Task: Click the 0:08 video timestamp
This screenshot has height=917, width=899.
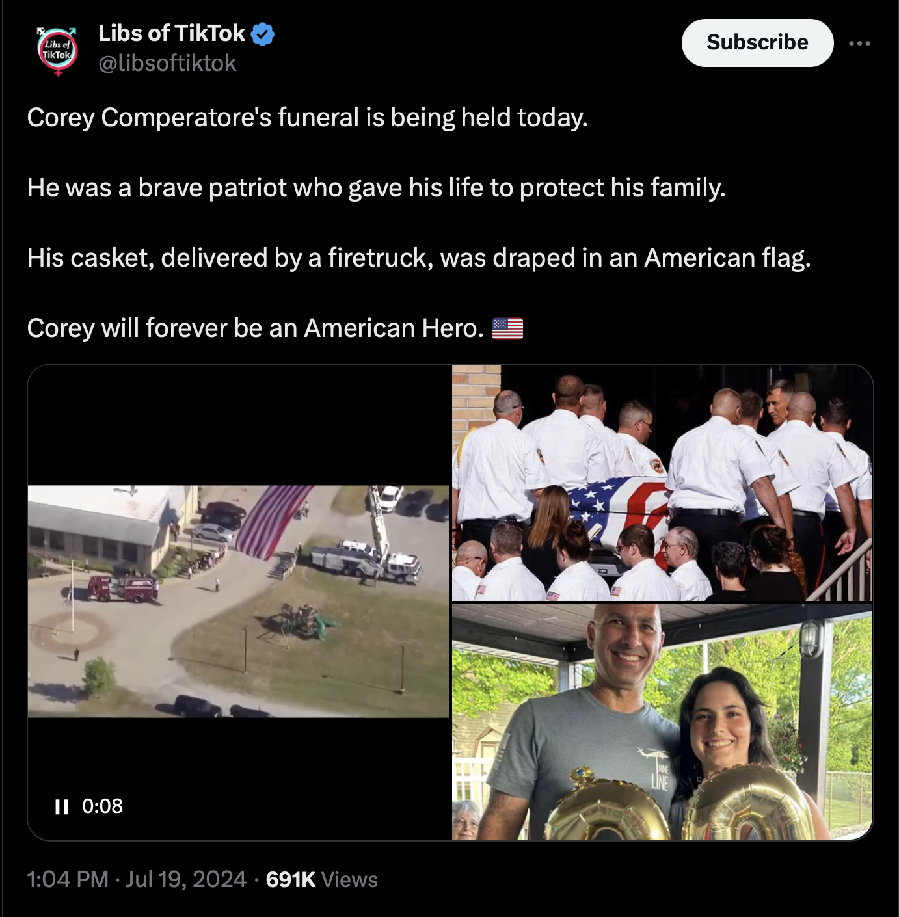Action: [103, 806]
